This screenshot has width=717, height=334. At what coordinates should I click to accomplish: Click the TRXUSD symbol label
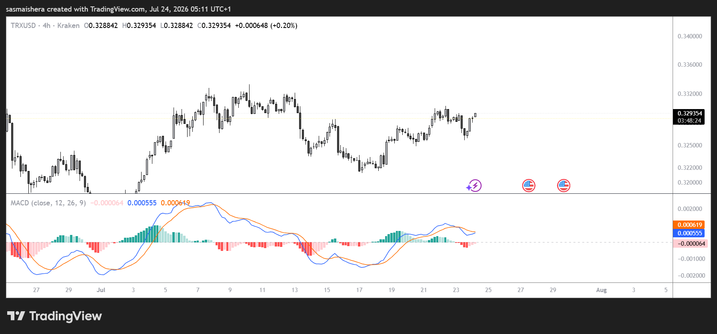pyautogui.click(x=23, y=26)
